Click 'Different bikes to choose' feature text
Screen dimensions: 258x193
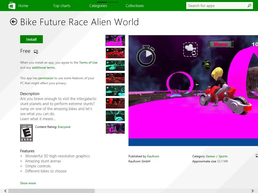pos(46,171)
